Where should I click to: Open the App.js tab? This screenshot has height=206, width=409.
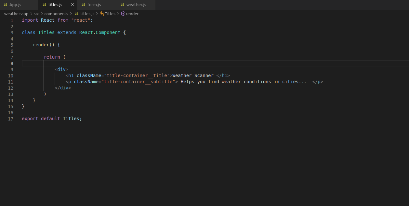pos(15,5)
